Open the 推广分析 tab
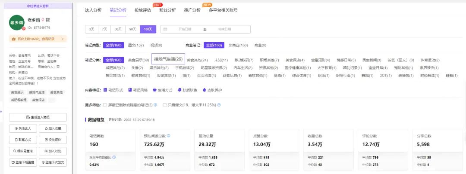 pyautogui.click(x=192, y=10)
